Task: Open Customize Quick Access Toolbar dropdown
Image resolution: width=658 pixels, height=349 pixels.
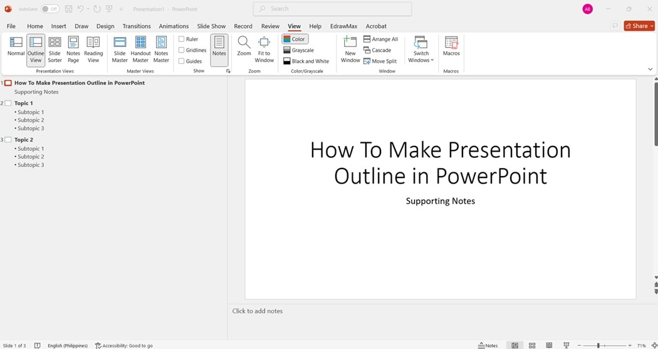Action: 122,9
